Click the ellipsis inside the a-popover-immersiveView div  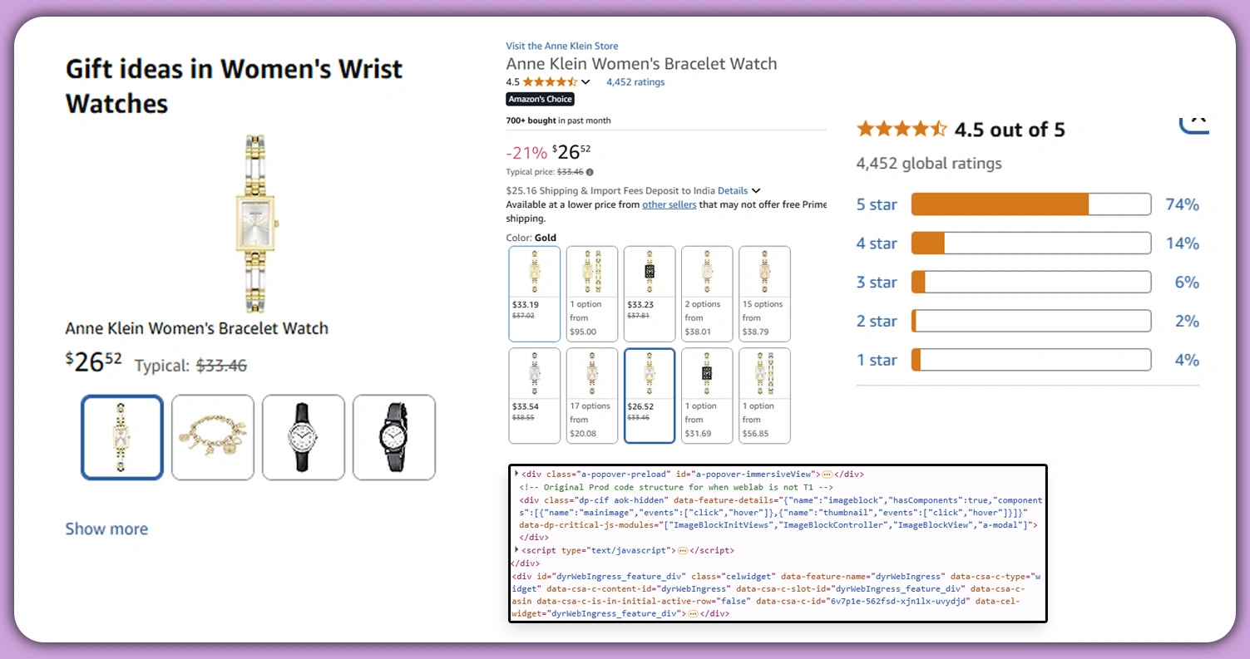(829, 475)
